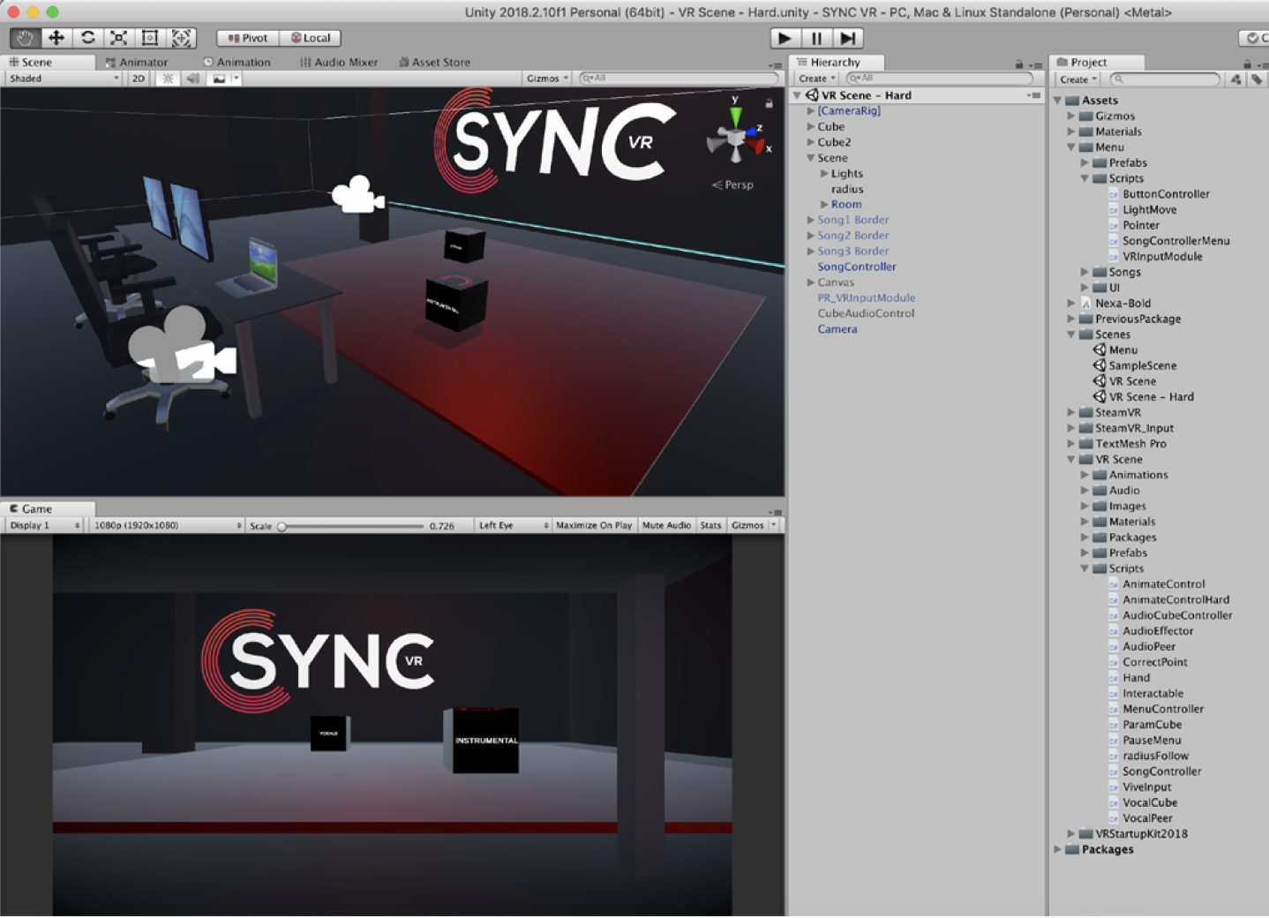Switch to the Audio Mixer tab

point(339,63)
